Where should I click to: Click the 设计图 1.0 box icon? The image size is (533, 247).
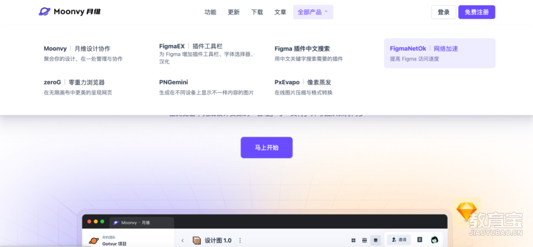(x=196, y=240)
